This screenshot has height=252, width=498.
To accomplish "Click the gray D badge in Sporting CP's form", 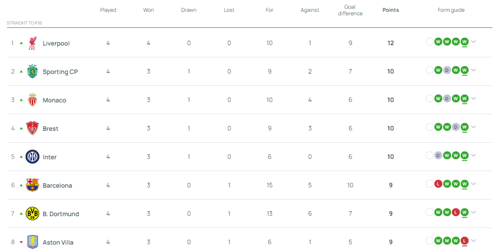I will [x=447, y=70].
